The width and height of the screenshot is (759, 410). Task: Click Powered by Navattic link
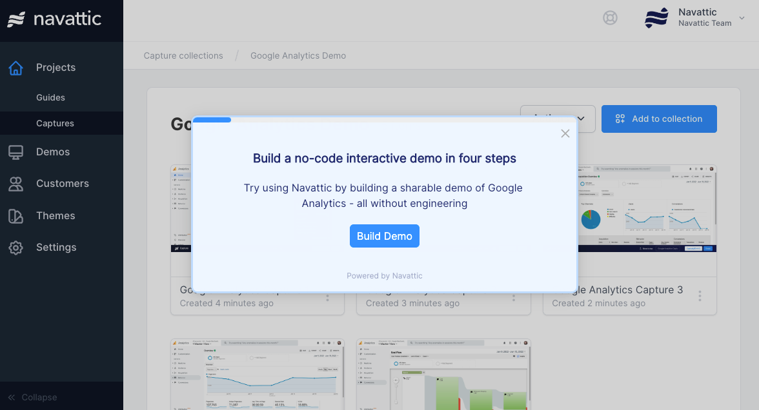point(385,276)
